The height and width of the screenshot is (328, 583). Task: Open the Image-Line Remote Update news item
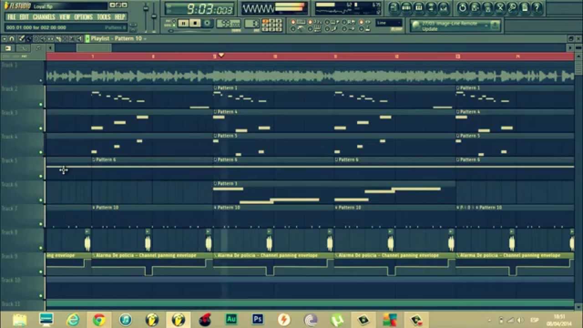[x=449, y=26]
